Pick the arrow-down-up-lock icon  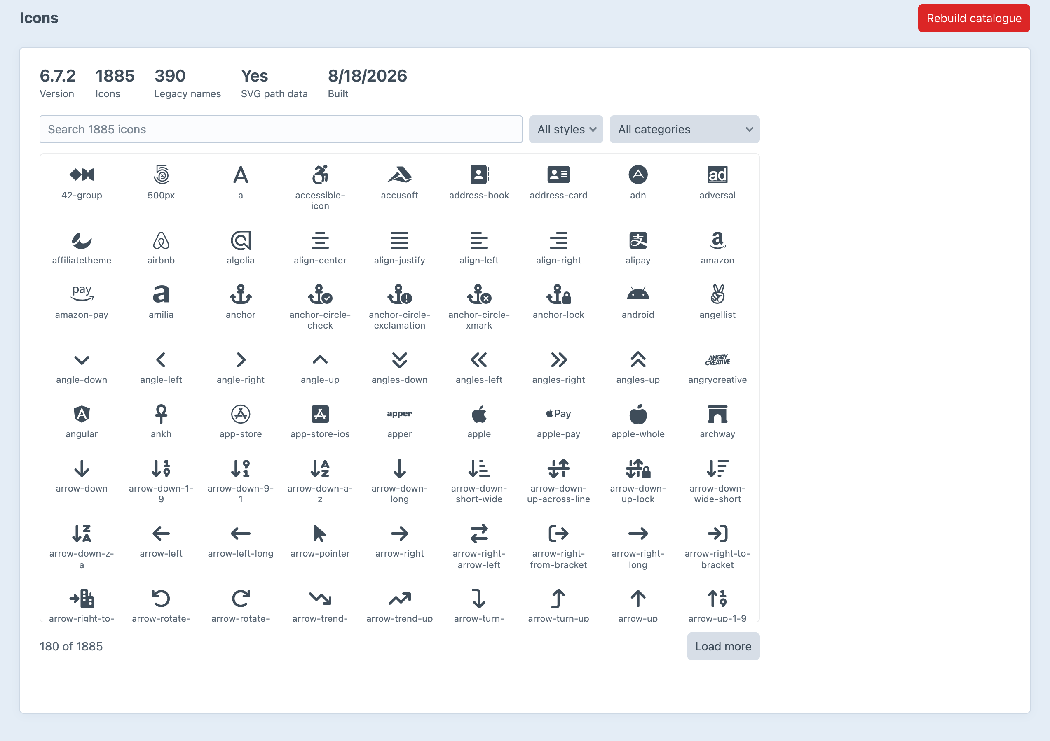pyautogui.click(x=637, y=469)
